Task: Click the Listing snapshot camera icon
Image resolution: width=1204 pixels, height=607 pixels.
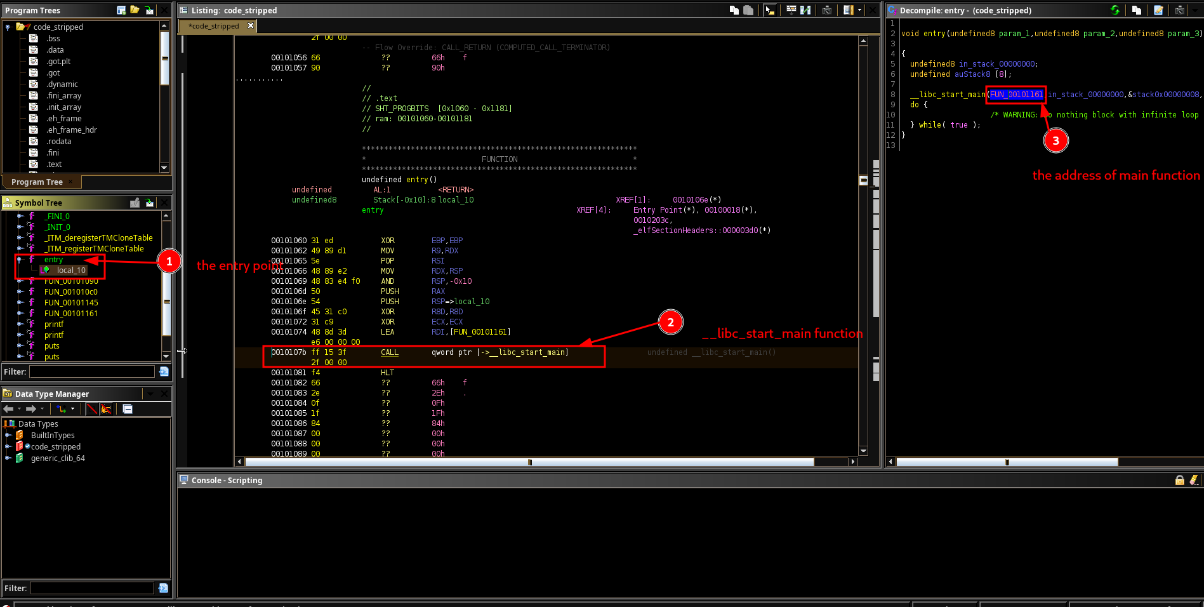Action: (826, 10)
